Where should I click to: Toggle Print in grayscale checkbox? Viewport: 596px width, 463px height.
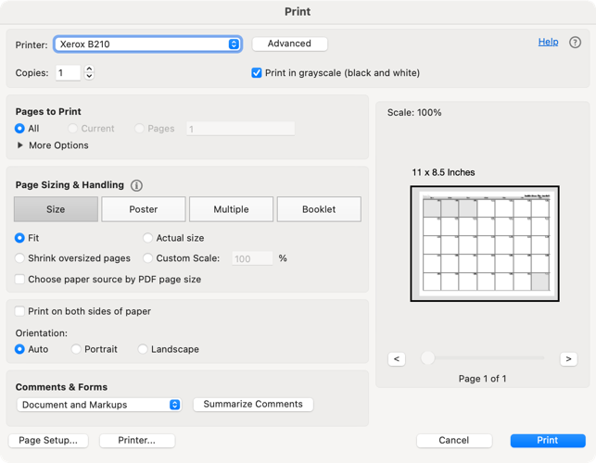[x=257, y=73]
